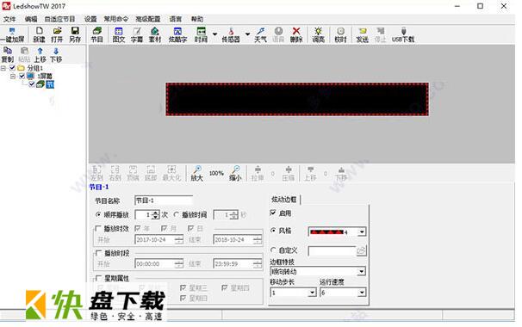Select the black LED screen preview
This screenshot has width=522, height=327.
click(297, 99)
